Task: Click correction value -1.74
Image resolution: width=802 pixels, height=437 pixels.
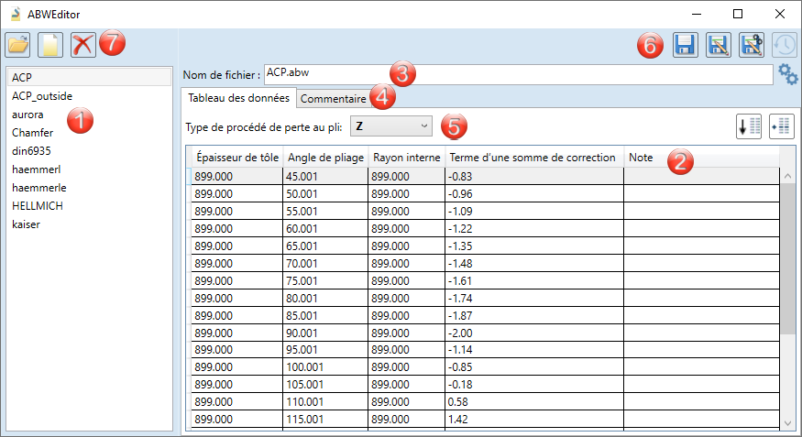Action: point(534,298)
